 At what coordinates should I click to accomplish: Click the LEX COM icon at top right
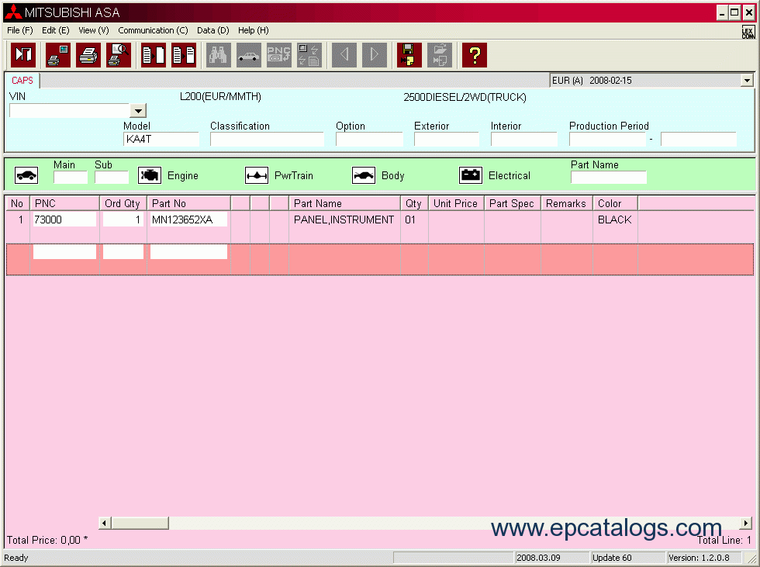[748, 32]
